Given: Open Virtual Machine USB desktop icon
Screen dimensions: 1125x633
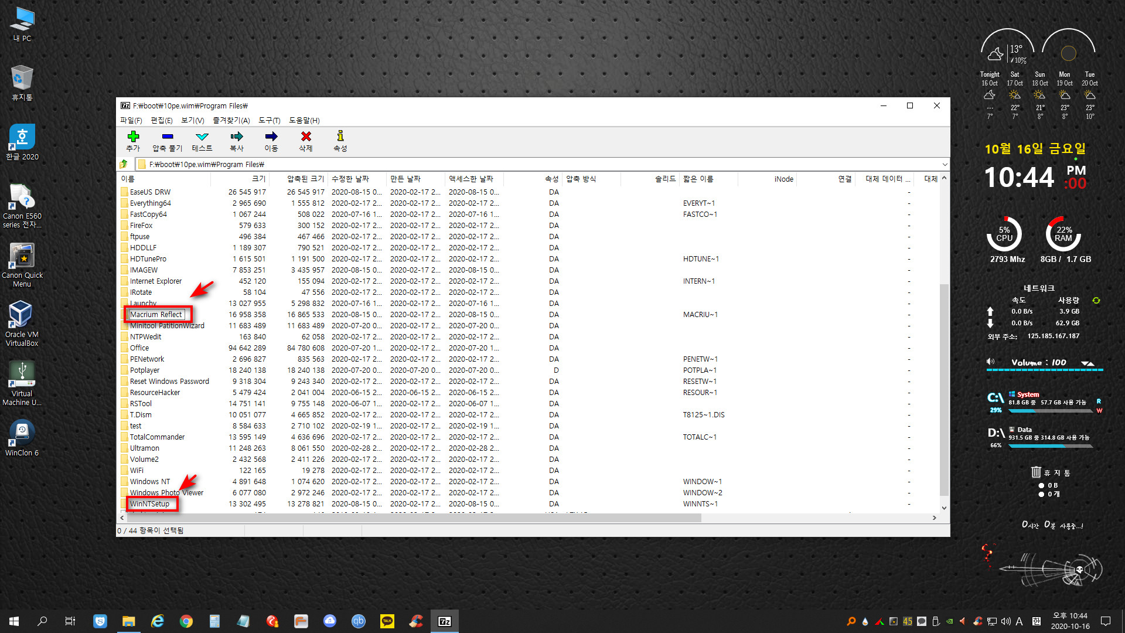Looking at the screenshot, I should [x=22, y=383].
